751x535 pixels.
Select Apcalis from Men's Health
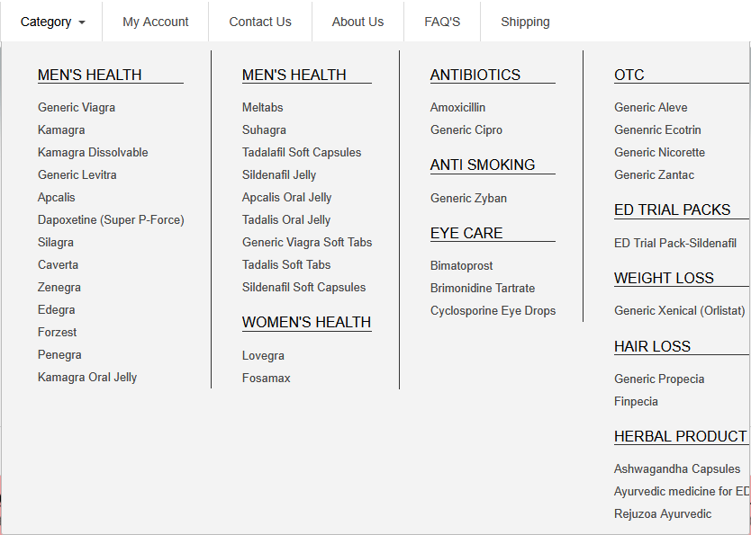[x=57, y=198]
